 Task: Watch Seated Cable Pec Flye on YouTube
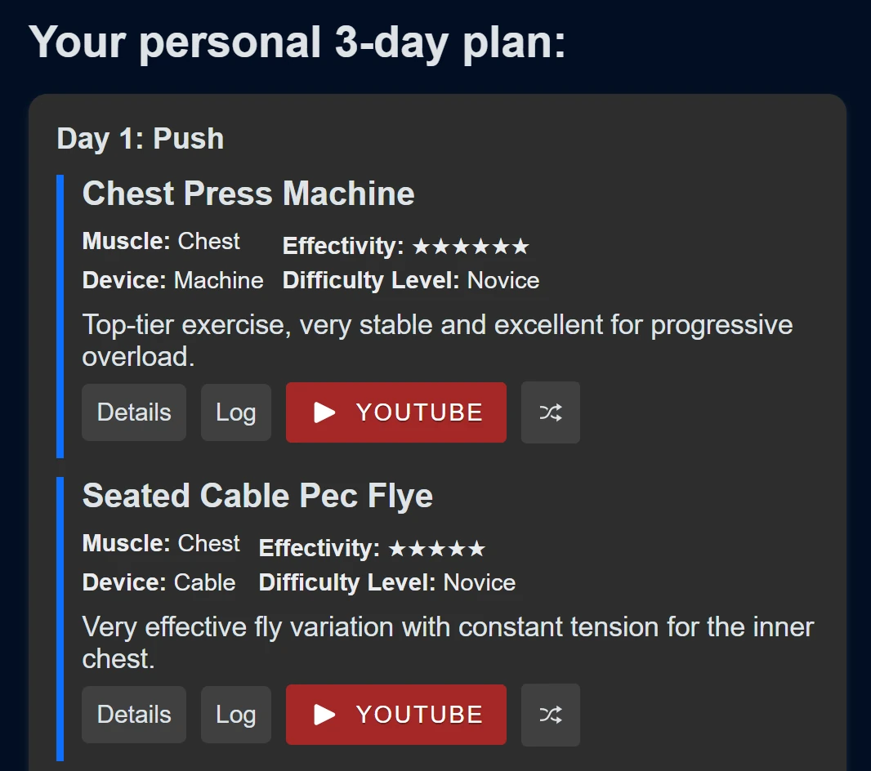(x=396, y=715)
